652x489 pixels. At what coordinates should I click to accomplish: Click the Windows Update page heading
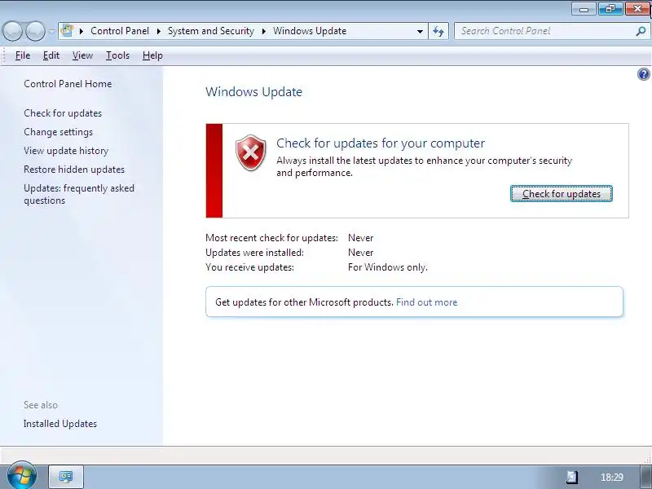point(253,92)
